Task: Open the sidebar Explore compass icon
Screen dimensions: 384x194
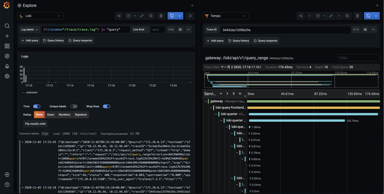Action: (7, 56)
